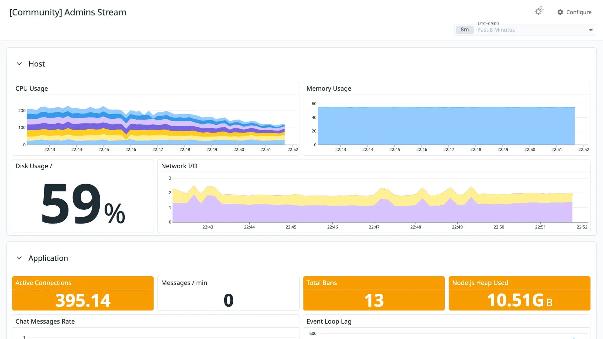The image size is (603, 339).
Task: Click the [Community] Admins Stream dashboard title
Action: [68, 12]
